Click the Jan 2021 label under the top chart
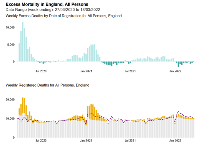The height and width of the screenshot is (145, 201). 86,71
